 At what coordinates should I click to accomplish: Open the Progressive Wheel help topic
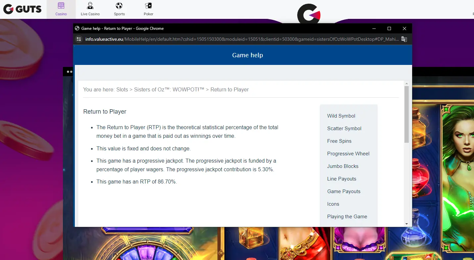pyautogui.click(x=348, y=154)
